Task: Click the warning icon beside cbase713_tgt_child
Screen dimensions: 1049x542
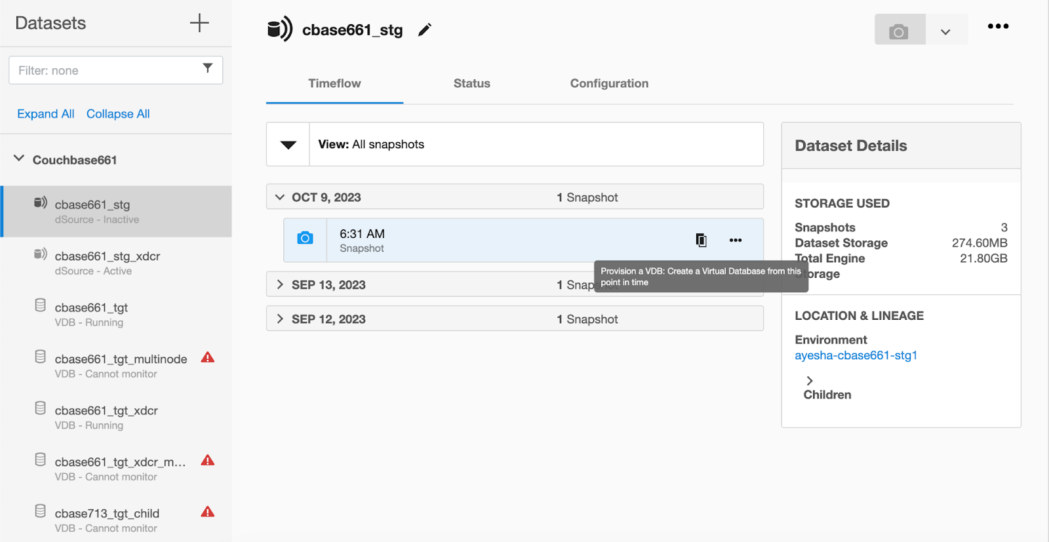Action: pos(208,513)
